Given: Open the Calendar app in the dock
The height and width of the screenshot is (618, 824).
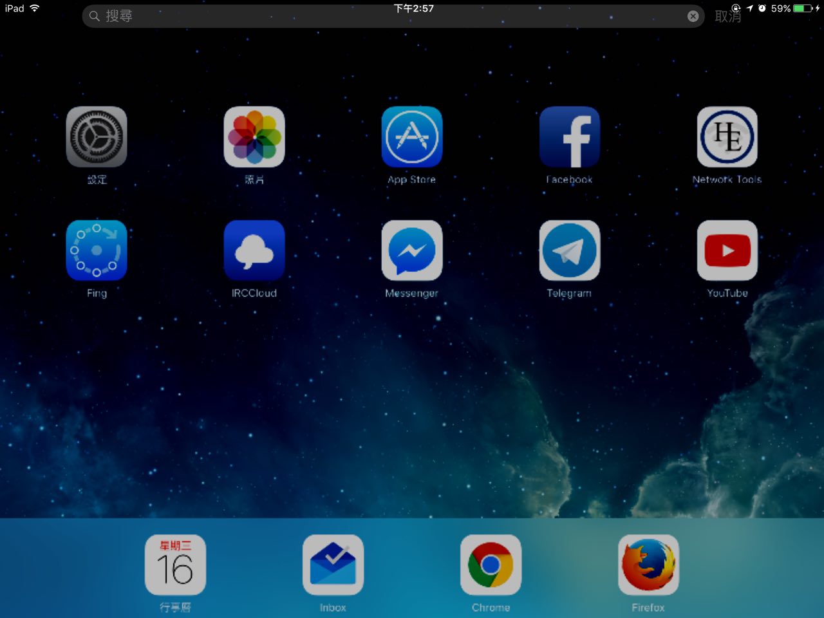Looking at the screenshot, I should [175, 565].
